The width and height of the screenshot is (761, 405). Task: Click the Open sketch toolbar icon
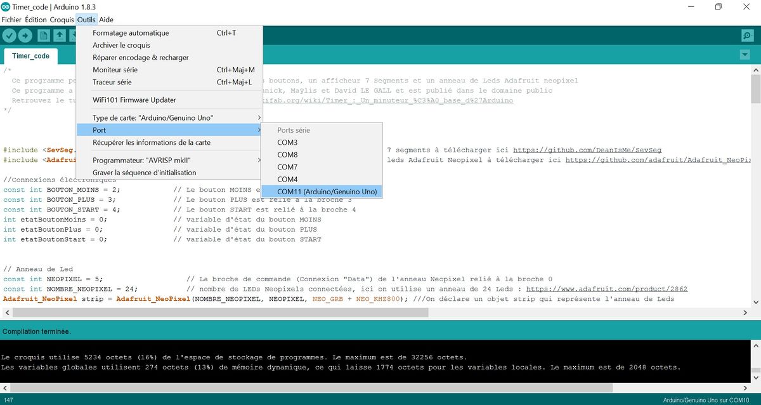tap(58, 35)
